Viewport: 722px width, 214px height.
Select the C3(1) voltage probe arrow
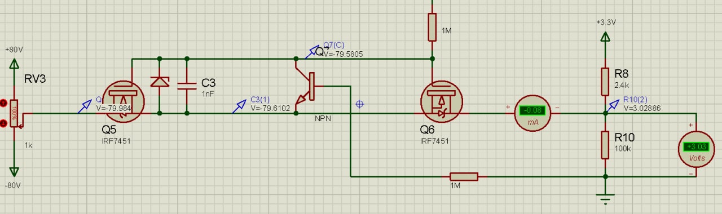(x=239, y=106)
